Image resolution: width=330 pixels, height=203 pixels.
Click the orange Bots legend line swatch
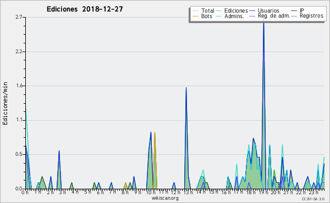[x=195, y=16]
